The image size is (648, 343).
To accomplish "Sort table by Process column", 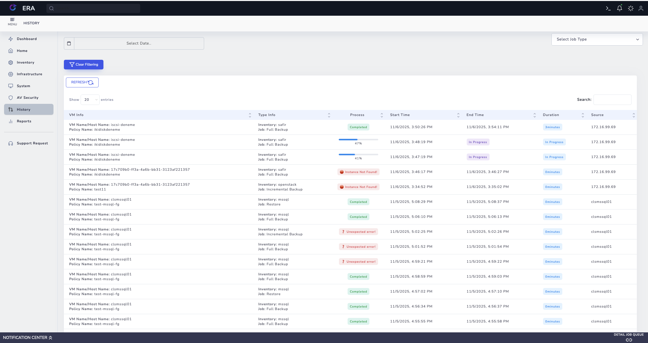I will coord(357,115).
